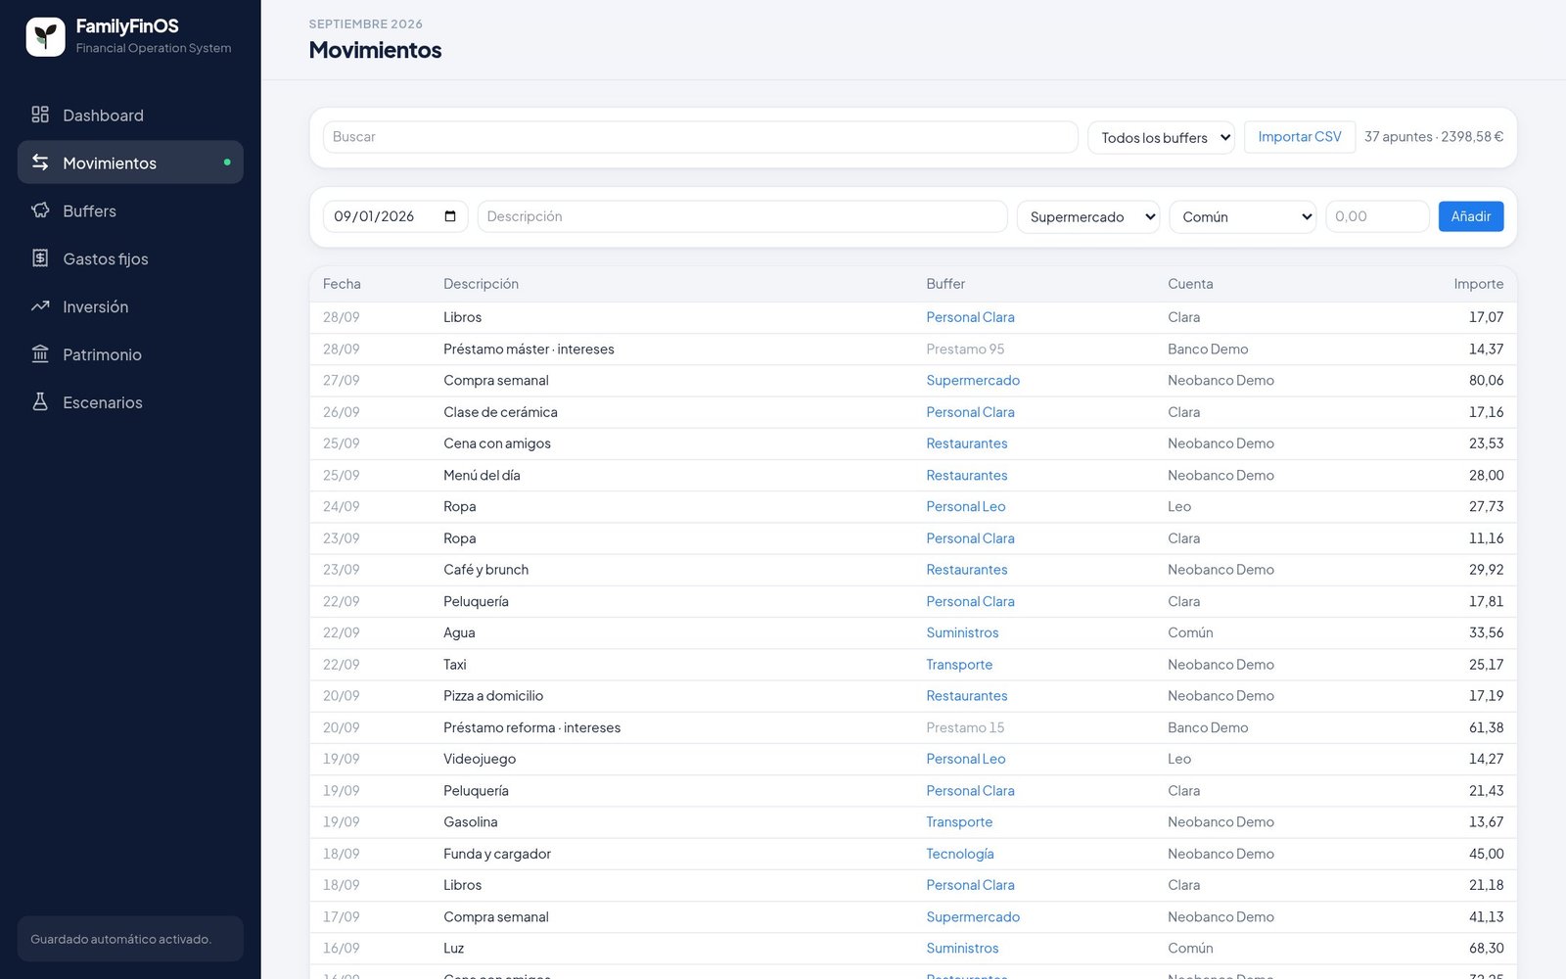1566x979 pixels.
Task: Open Supermercado link in 17/09 Compra semanal row
Action: (x=973, y=916)
